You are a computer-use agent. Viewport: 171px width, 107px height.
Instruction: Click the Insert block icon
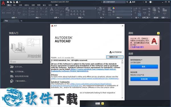99,11
